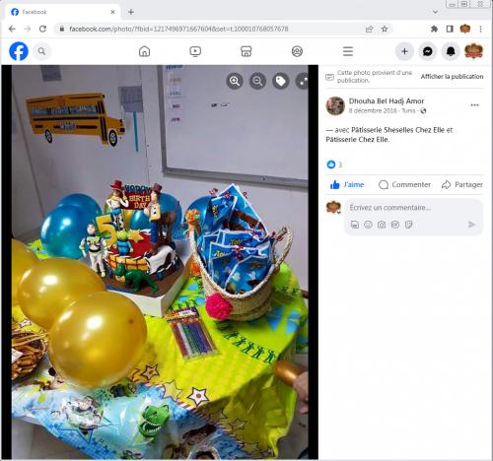Click the J'aime button
Screen dimensions: 493x461
click(347, 185)
